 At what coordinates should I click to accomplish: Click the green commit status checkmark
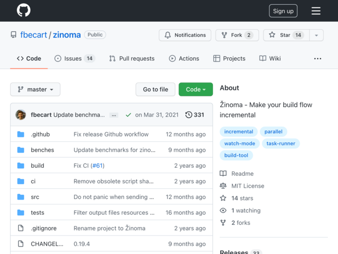[x=128, y=115]
